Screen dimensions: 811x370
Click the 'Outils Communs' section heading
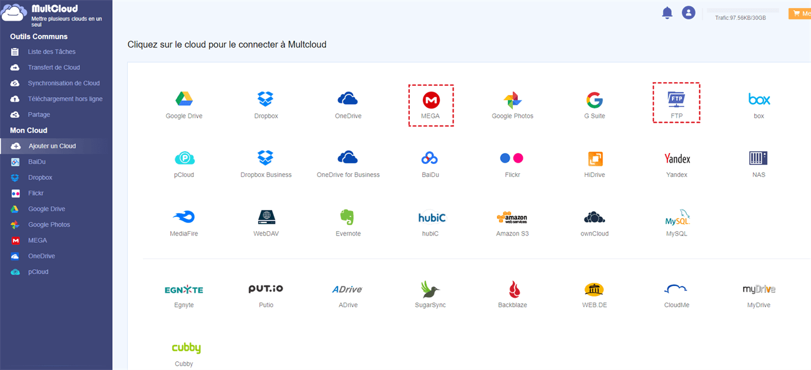coord(39,37)
